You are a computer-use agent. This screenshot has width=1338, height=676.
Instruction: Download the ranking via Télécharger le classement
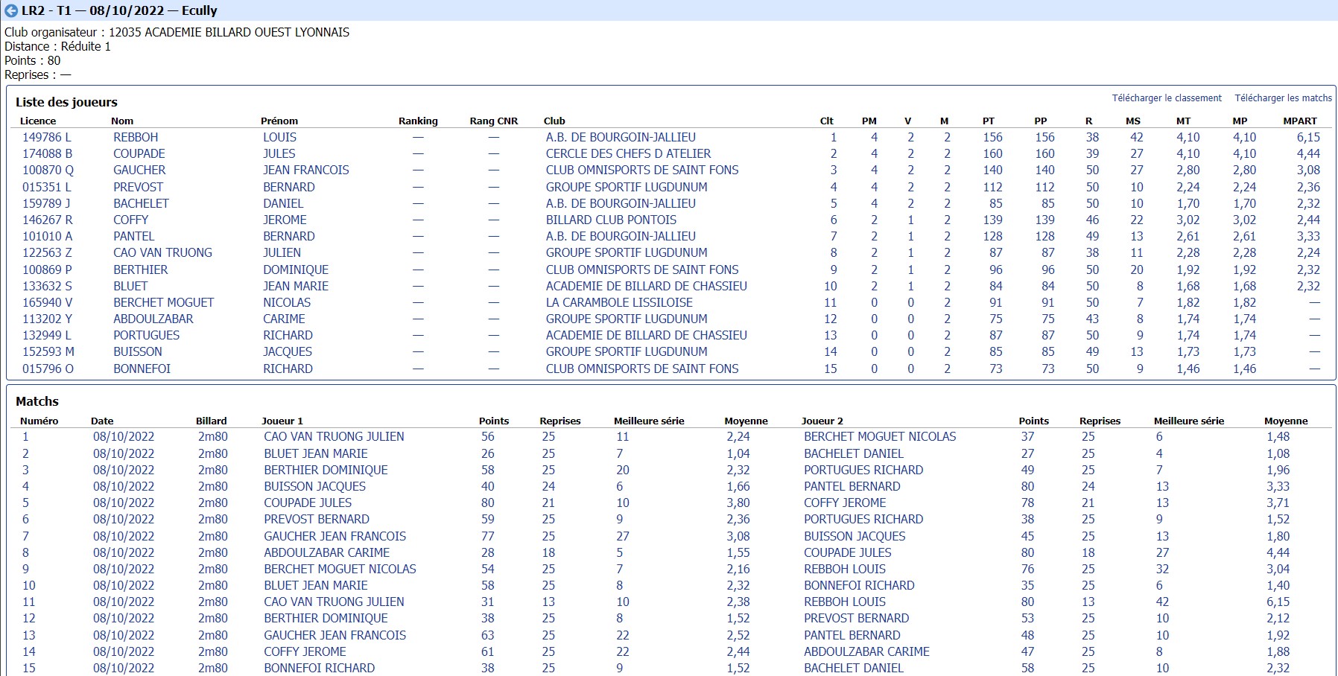pyautogui.click(x=1167, y=98)
